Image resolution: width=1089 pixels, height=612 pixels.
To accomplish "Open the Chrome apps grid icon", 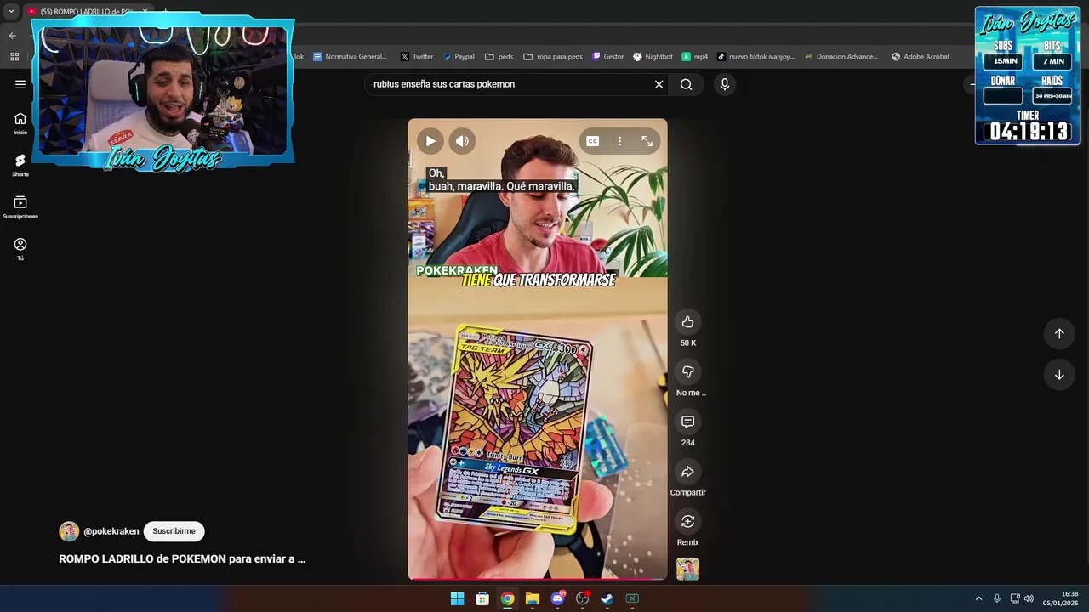I will (x=14, y=57).
